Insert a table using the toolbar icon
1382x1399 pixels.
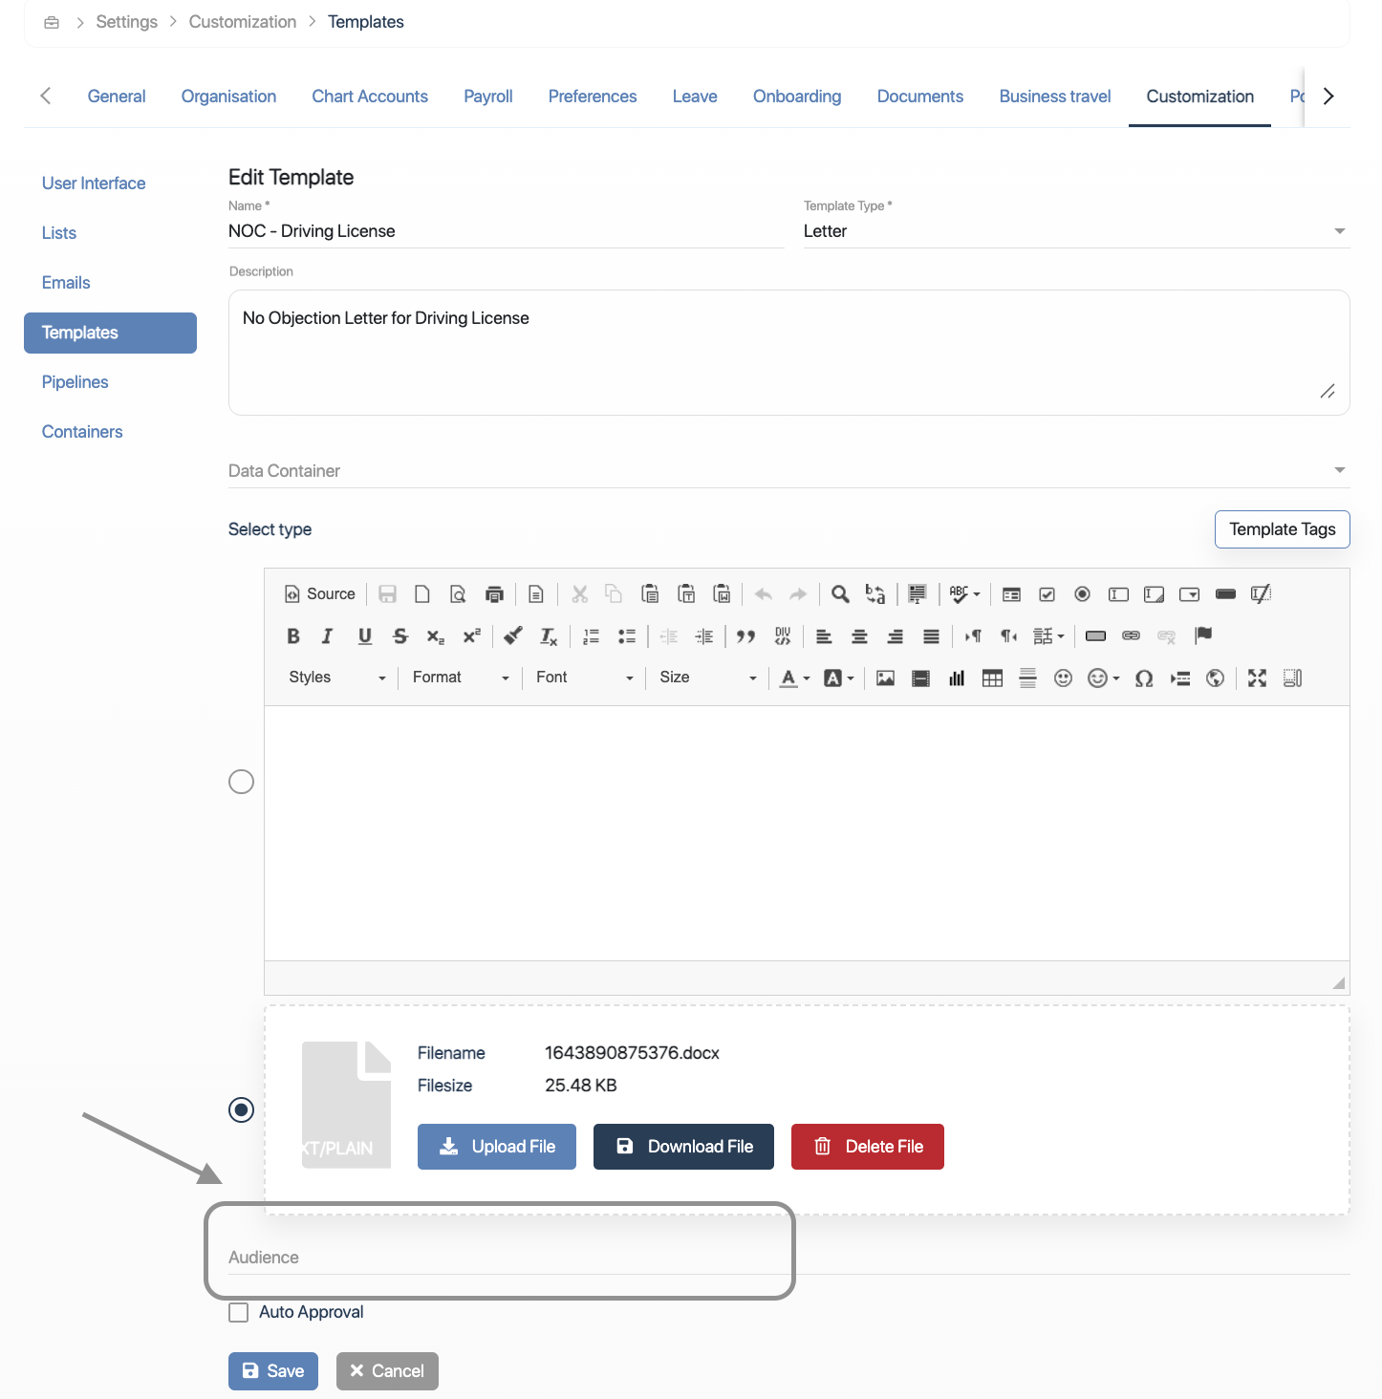click(992, 678)
